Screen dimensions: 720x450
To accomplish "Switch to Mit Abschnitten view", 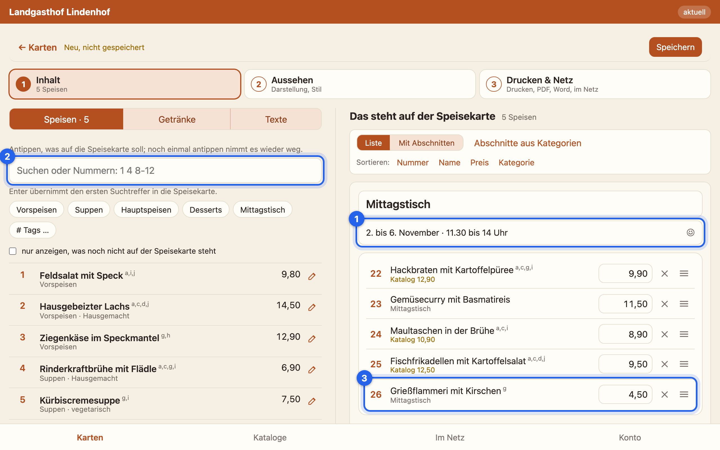I will pos(426,143).
